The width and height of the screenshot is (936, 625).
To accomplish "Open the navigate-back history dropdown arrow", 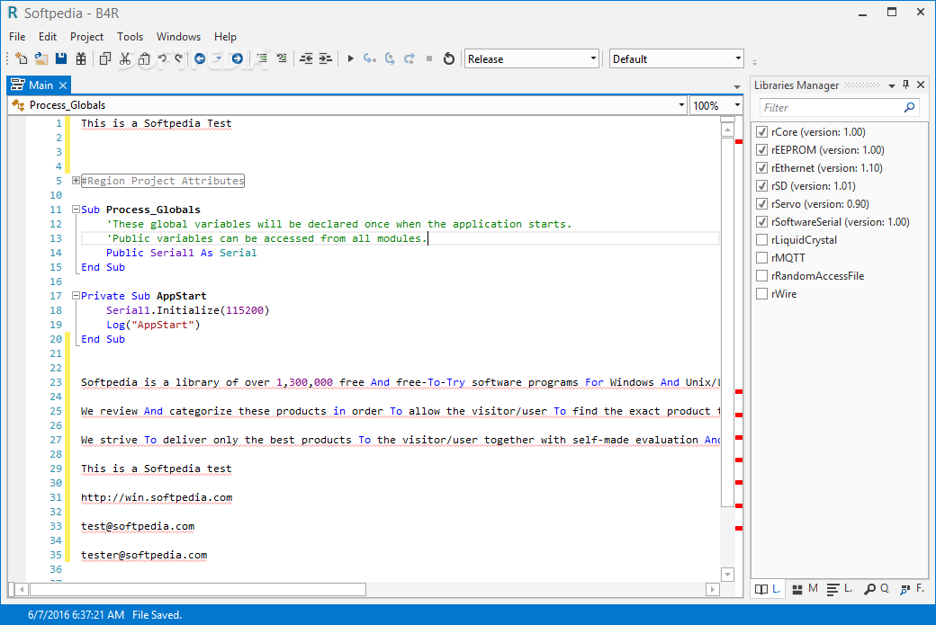I will coord(218,58).
